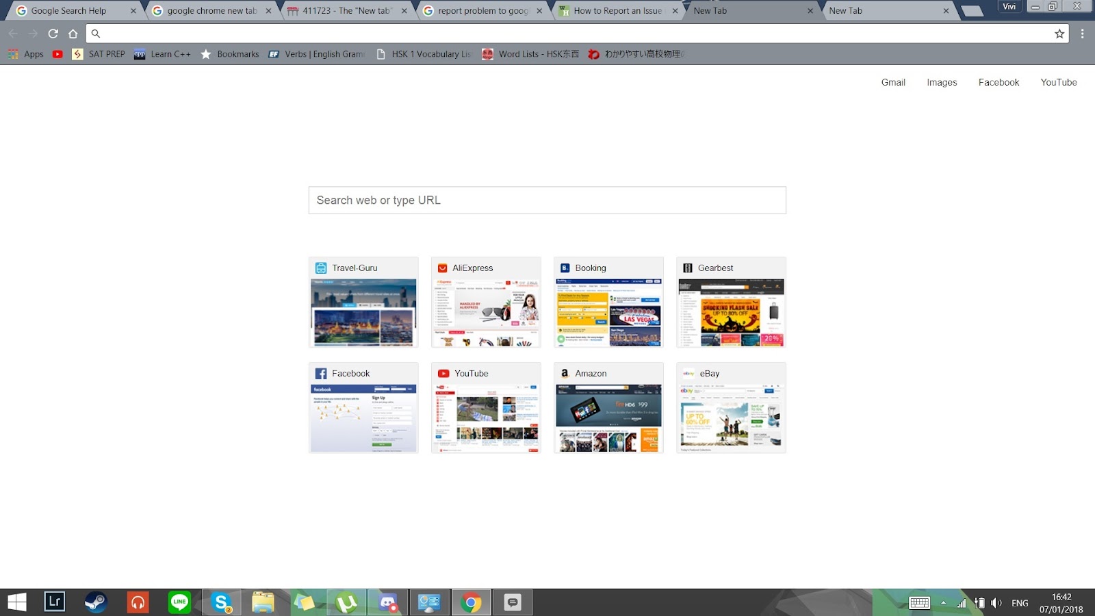
Task: Open LINE from the taskbar
Action: pos(179,602)
